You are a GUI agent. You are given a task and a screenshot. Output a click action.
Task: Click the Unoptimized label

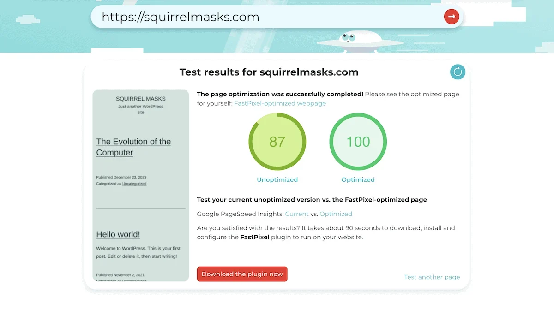277,180
